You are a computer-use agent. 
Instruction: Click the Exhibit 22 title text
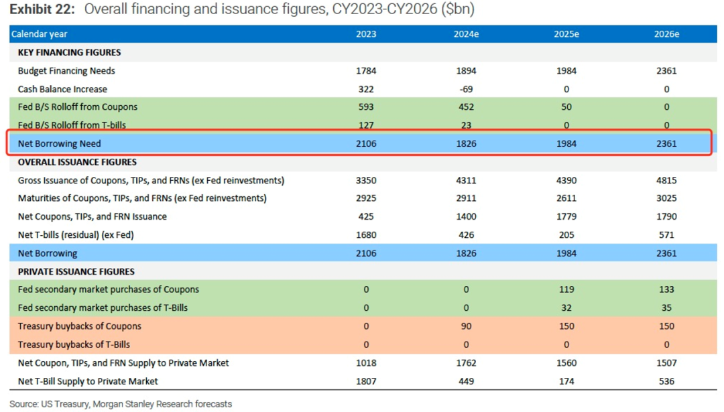(242, 9)
